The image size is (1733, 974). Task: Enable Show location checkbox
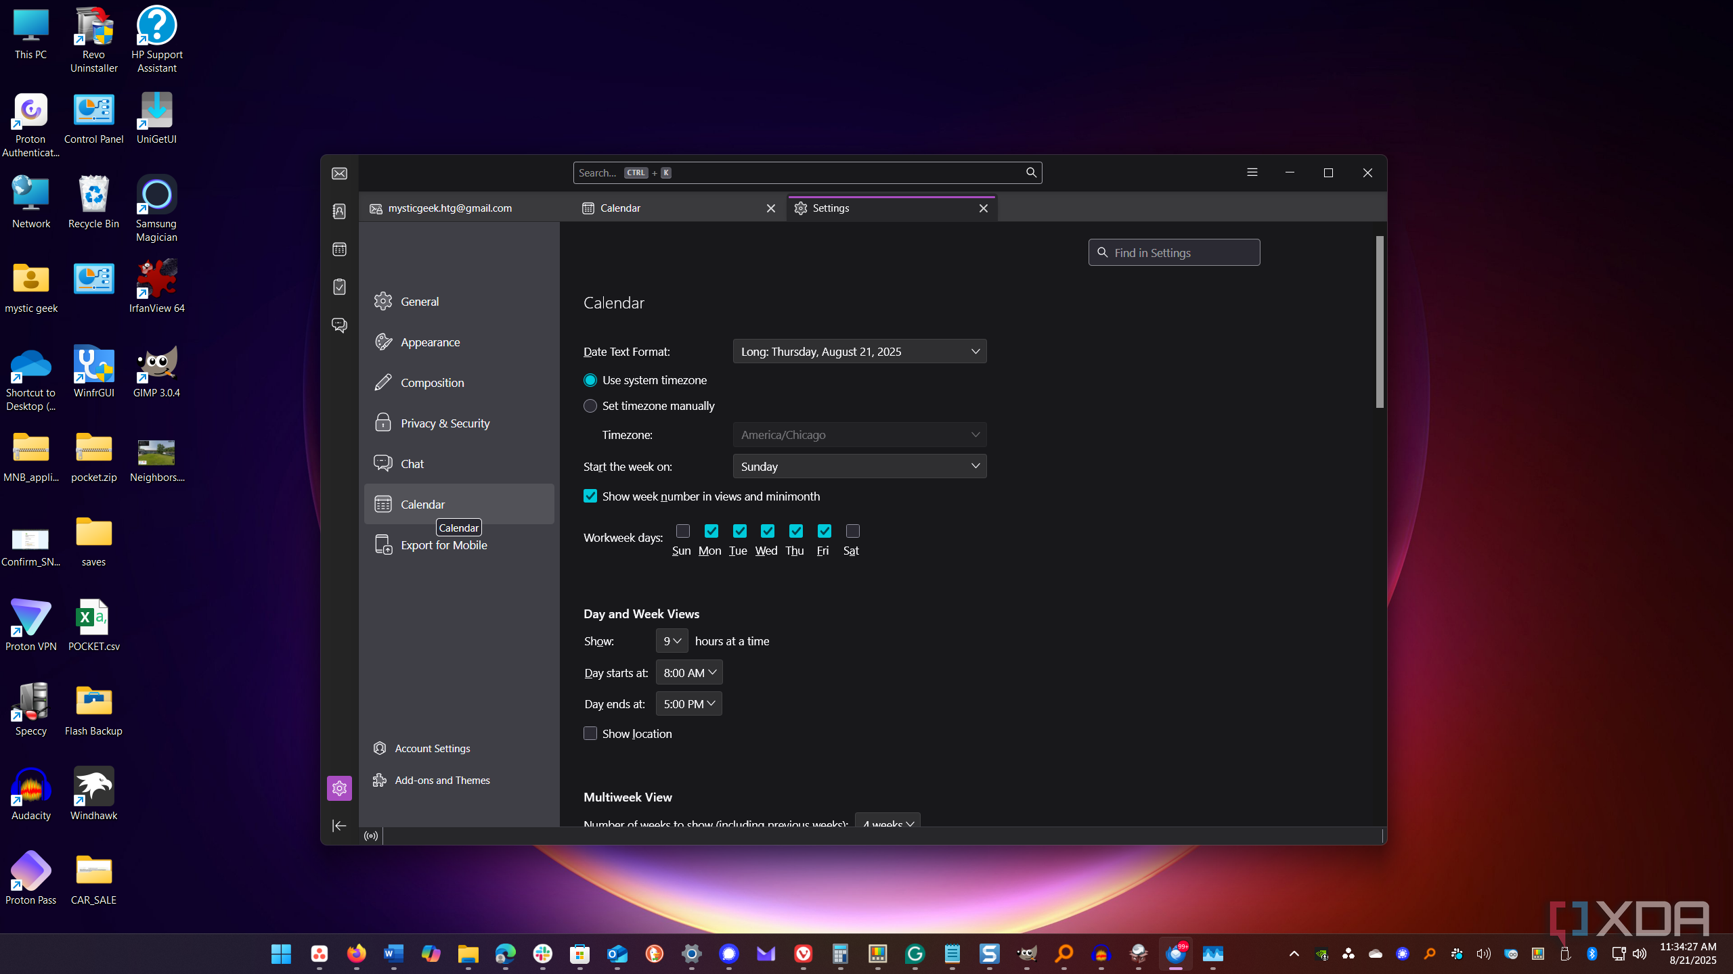[x=590, y=734]
